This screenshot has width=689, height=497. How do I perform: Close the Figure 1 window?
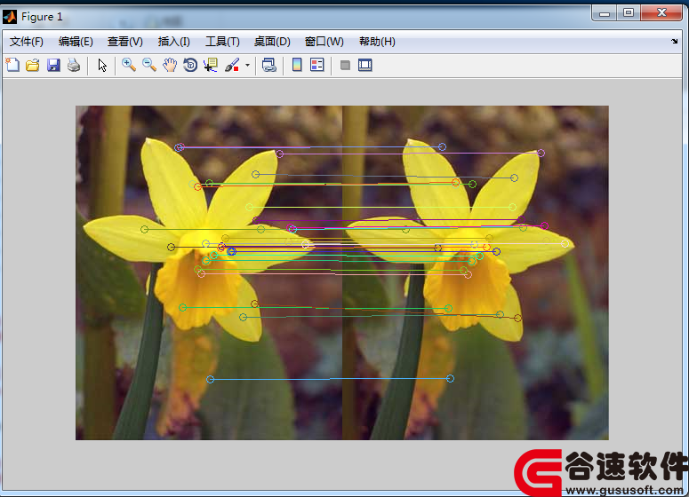click(x=661, y=13)
